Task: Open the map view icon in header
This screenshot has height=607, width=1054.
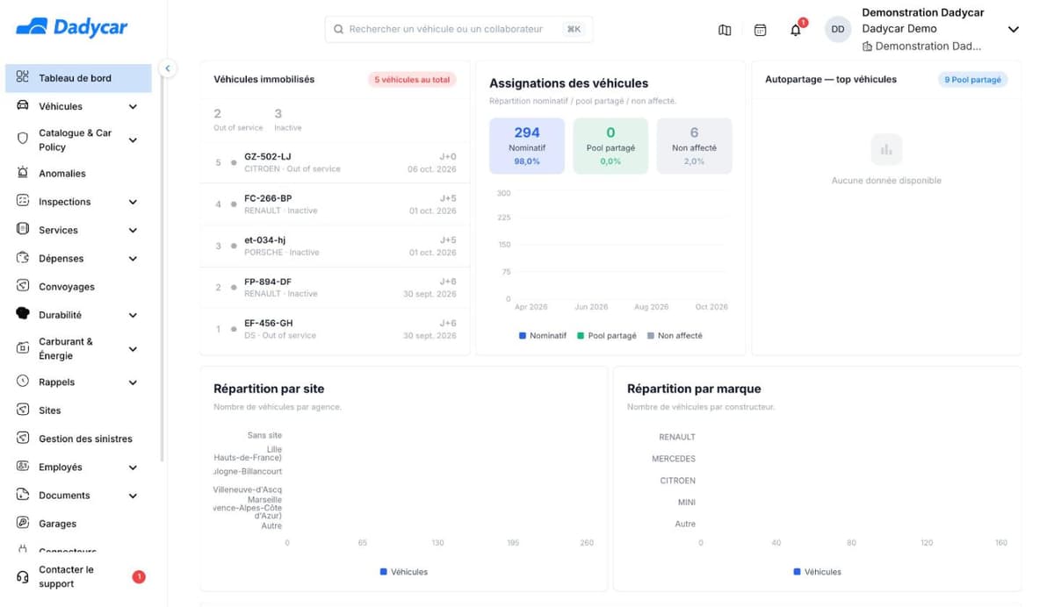Action: [x=725, y=30]
